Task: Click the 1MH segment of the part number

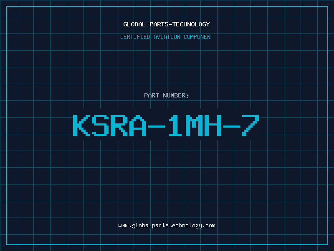Action: pyautogui.click(x=195, y=125)
